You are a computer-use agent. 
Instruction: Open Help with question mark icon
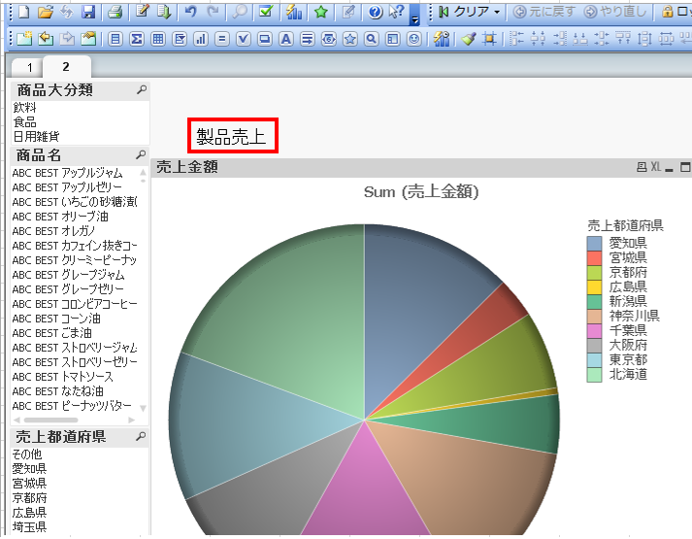pos(376,12)
